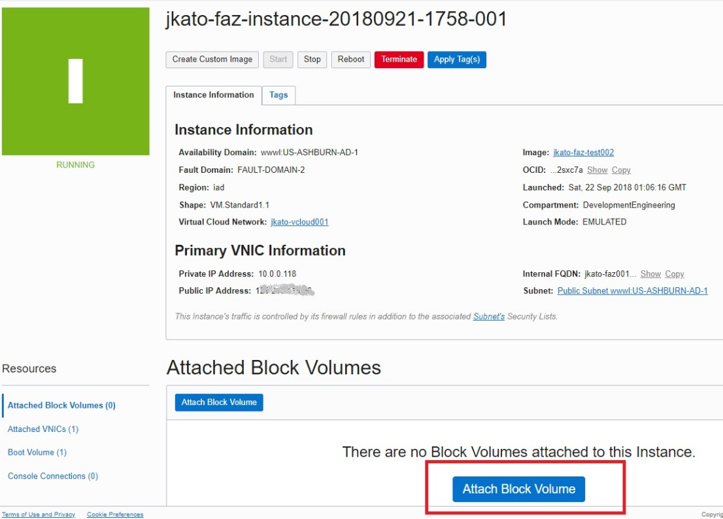Show the full OCID value
This screenshot has width=723, height=519.
(x=597, y=170)
